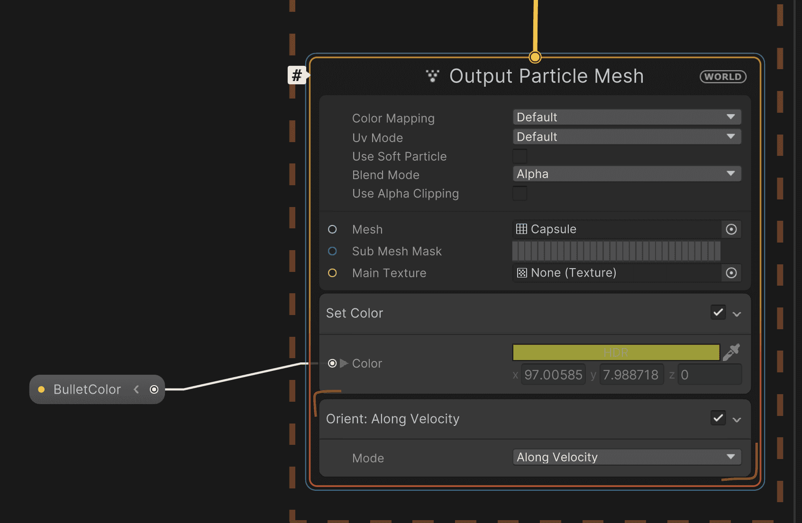Open the Blend Mode Alpha dropdown
Image resolution: width=802 pixels, height=523 pixels.
(627, 174)
